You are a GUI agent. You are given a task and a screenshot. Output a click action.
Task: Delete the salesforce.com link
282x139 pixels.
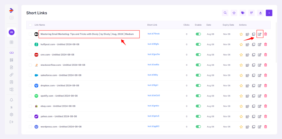click(266, 75)
